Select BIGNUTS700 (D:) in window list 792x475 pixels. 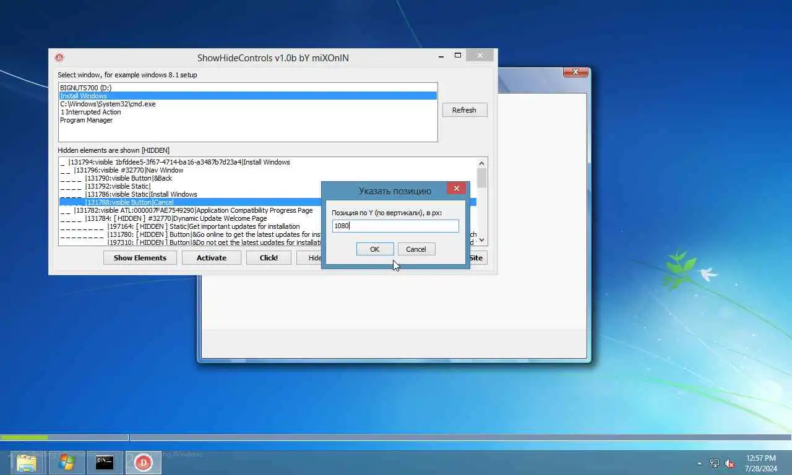point(248,88)
